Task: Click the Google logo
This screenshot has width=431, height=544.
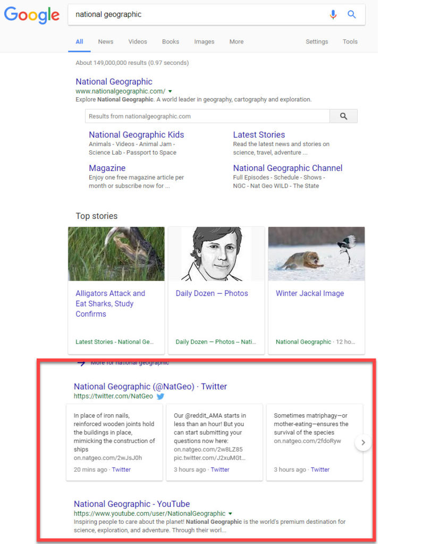Action: click(31, 15)
